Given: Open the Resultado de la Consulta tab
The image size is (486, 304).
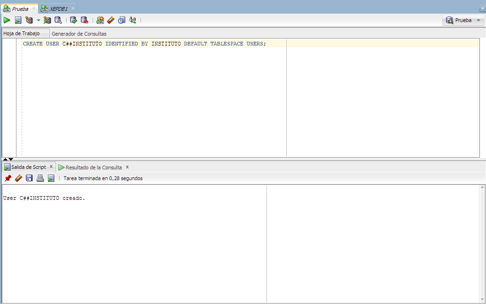Looking at the screenshot, I should tap(93, 167).
